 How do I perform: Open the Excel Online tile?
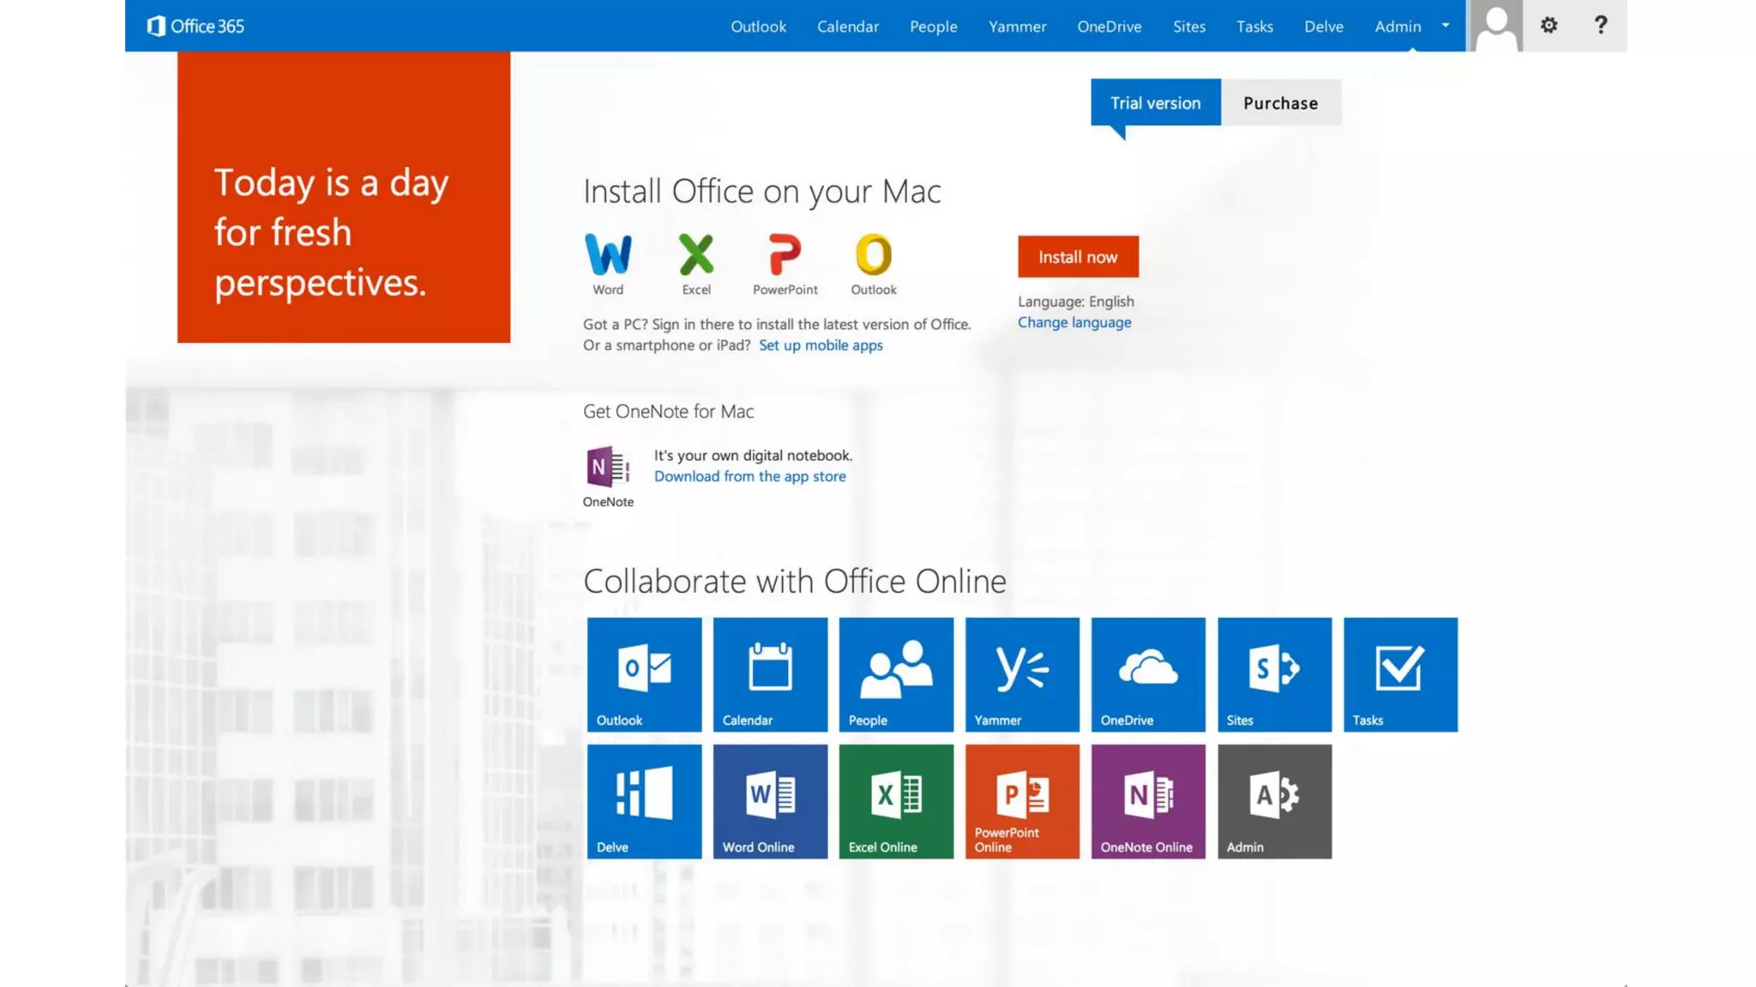(x=896, y=801)
